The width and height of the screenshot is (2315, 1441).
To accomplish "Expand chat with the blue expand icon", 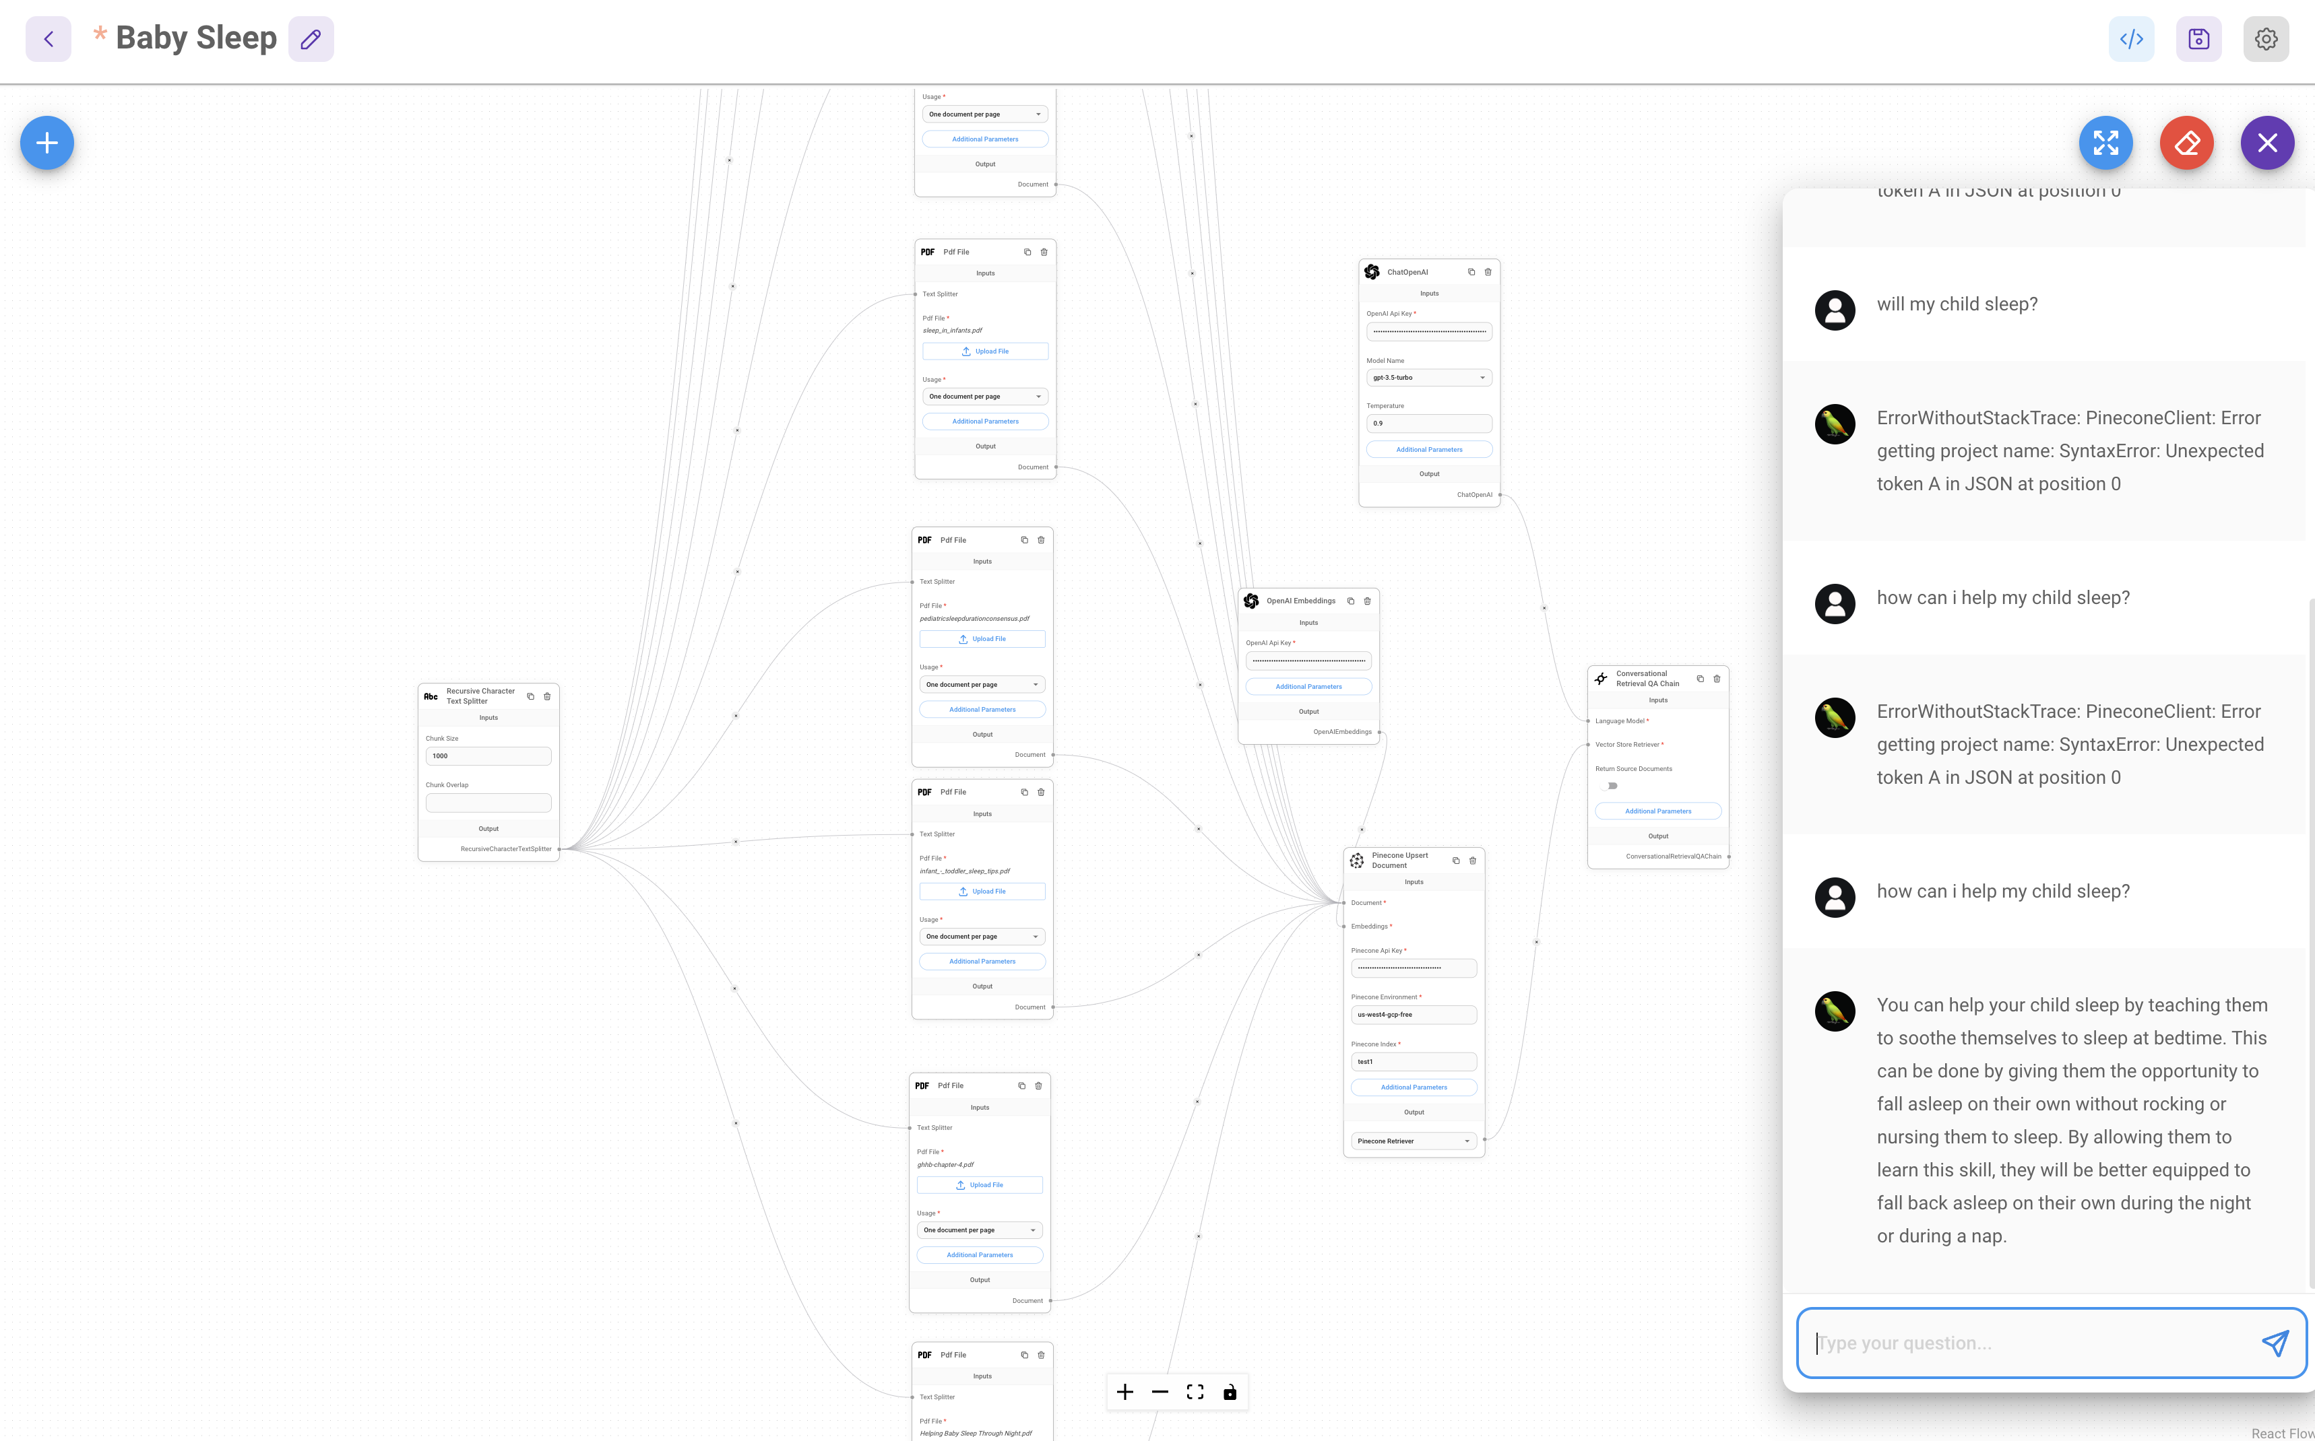I will [2105, 143].
